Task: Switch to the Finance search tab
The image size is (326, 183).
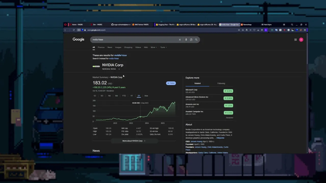Action: (x=101, y=47)
